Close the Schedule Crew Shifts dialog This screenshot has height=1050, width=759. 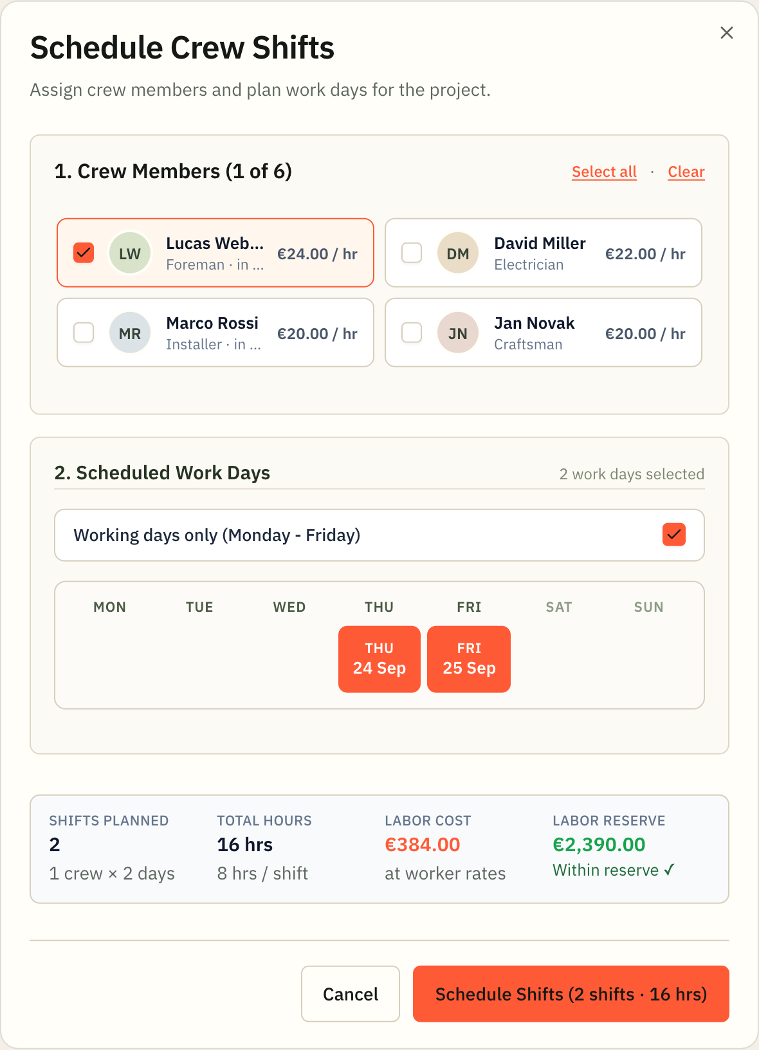(x=727, y=33)
